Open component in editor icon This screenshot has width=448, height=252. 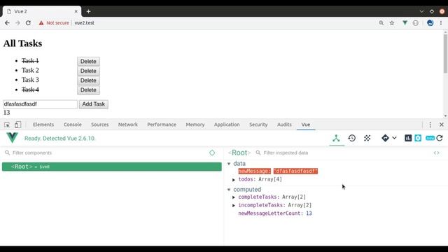coord(436,153)
